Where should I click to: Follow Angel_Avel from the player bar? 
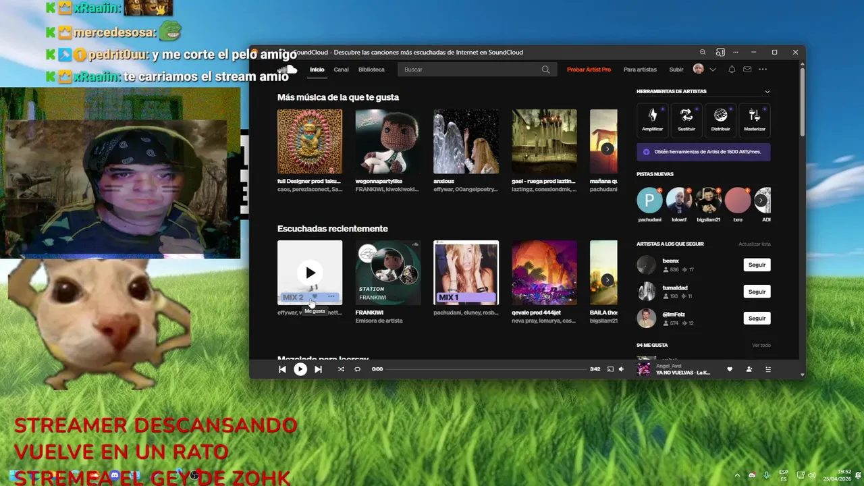pos(749,369)
